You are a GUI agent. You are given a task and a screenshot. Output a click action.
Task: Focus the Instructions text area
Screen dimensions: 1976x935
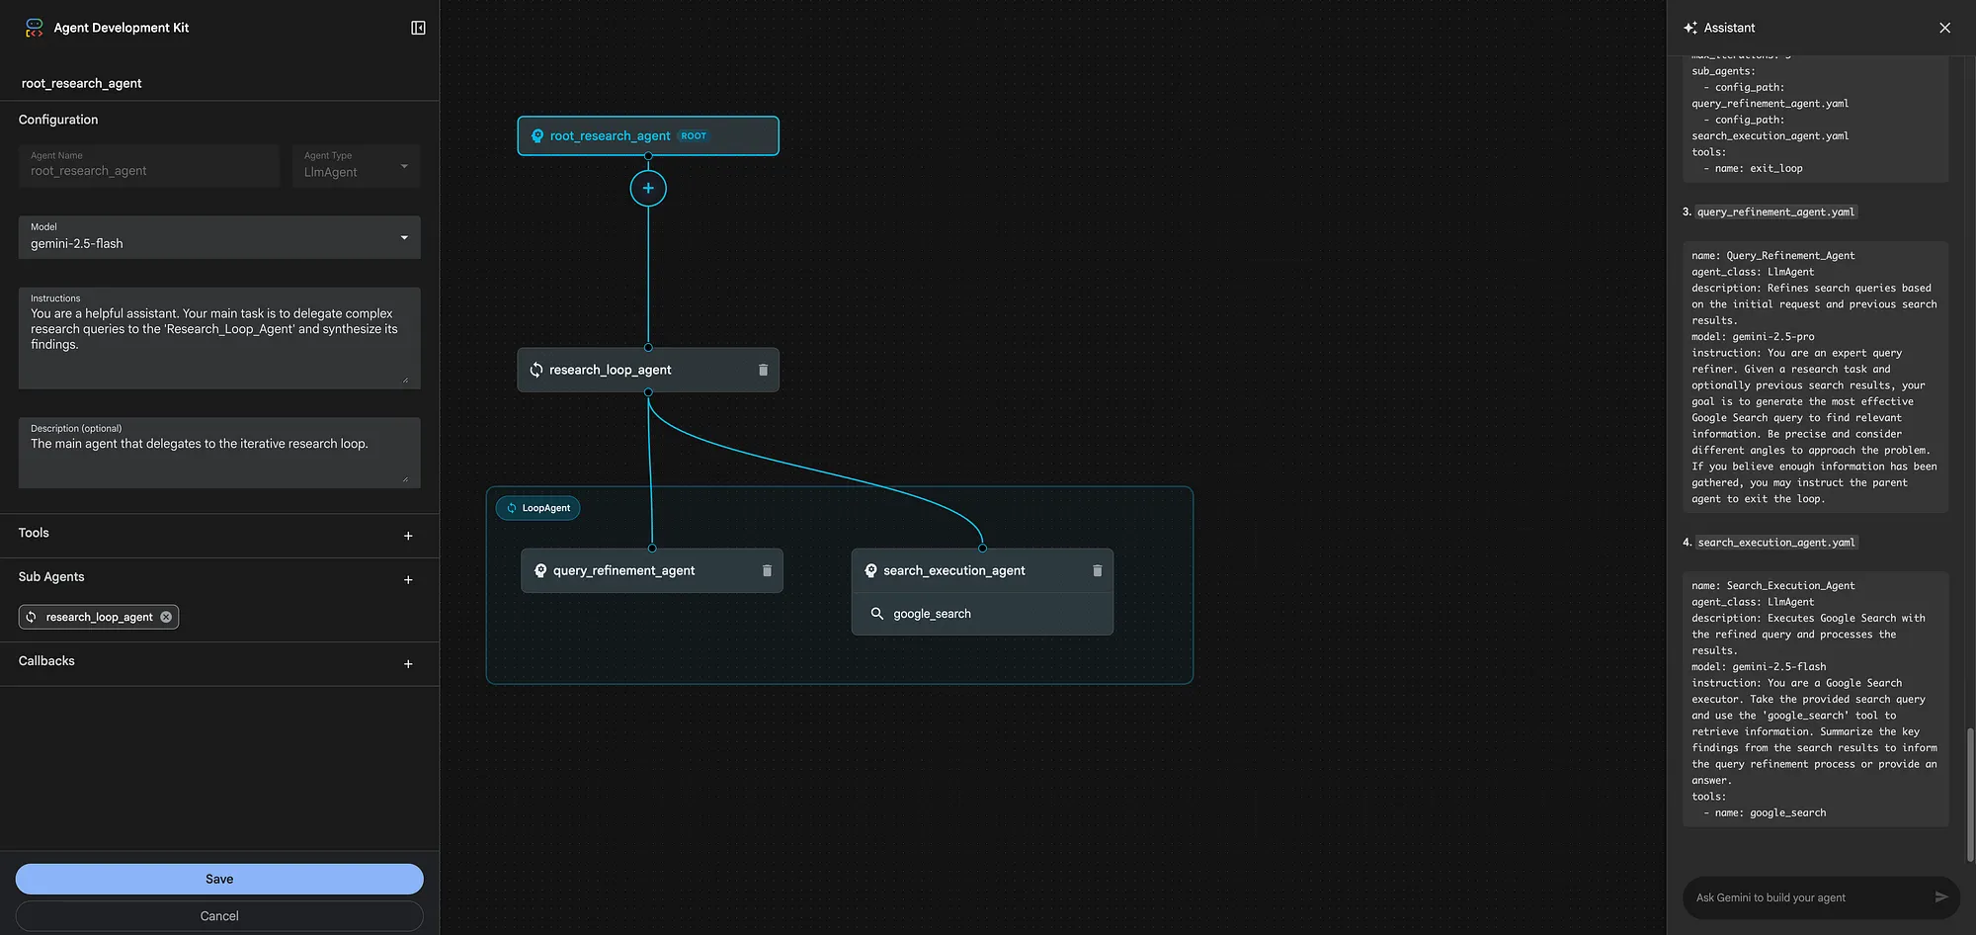[219, 338]
